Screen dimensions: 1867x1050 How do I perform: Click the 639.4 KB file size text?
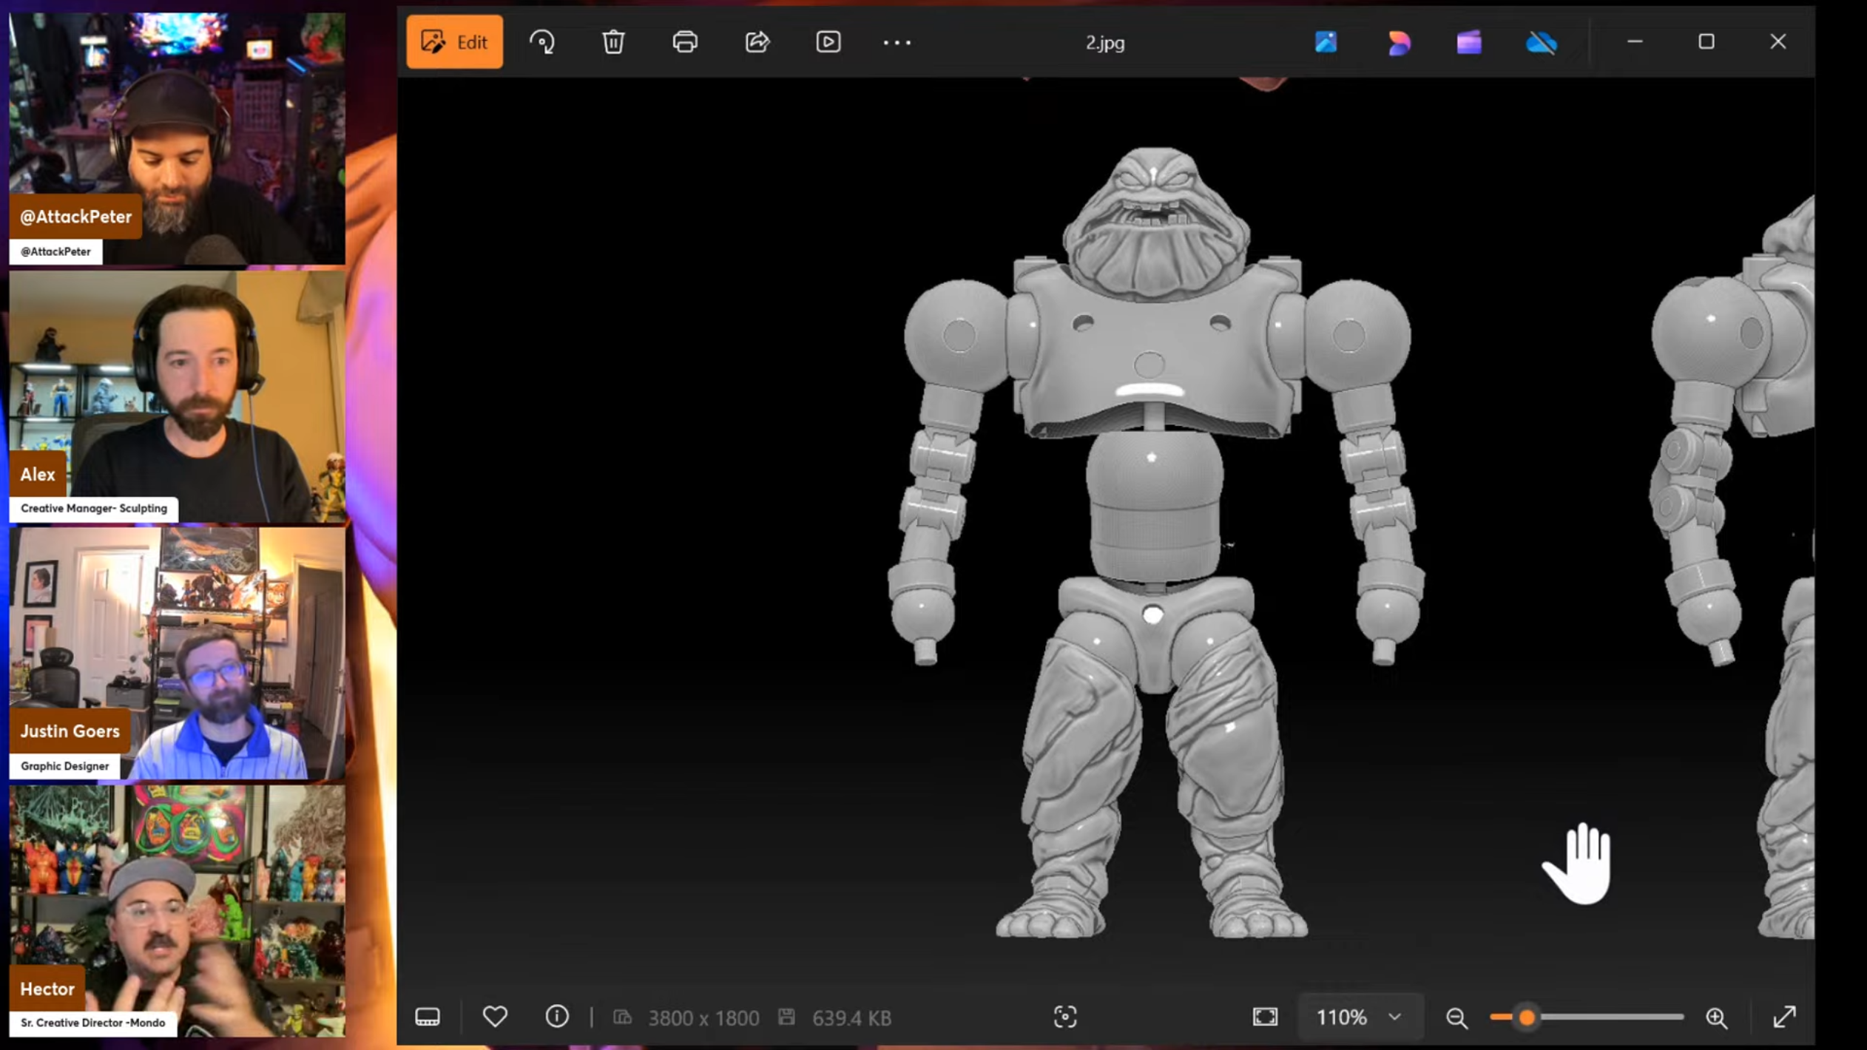851,1018
